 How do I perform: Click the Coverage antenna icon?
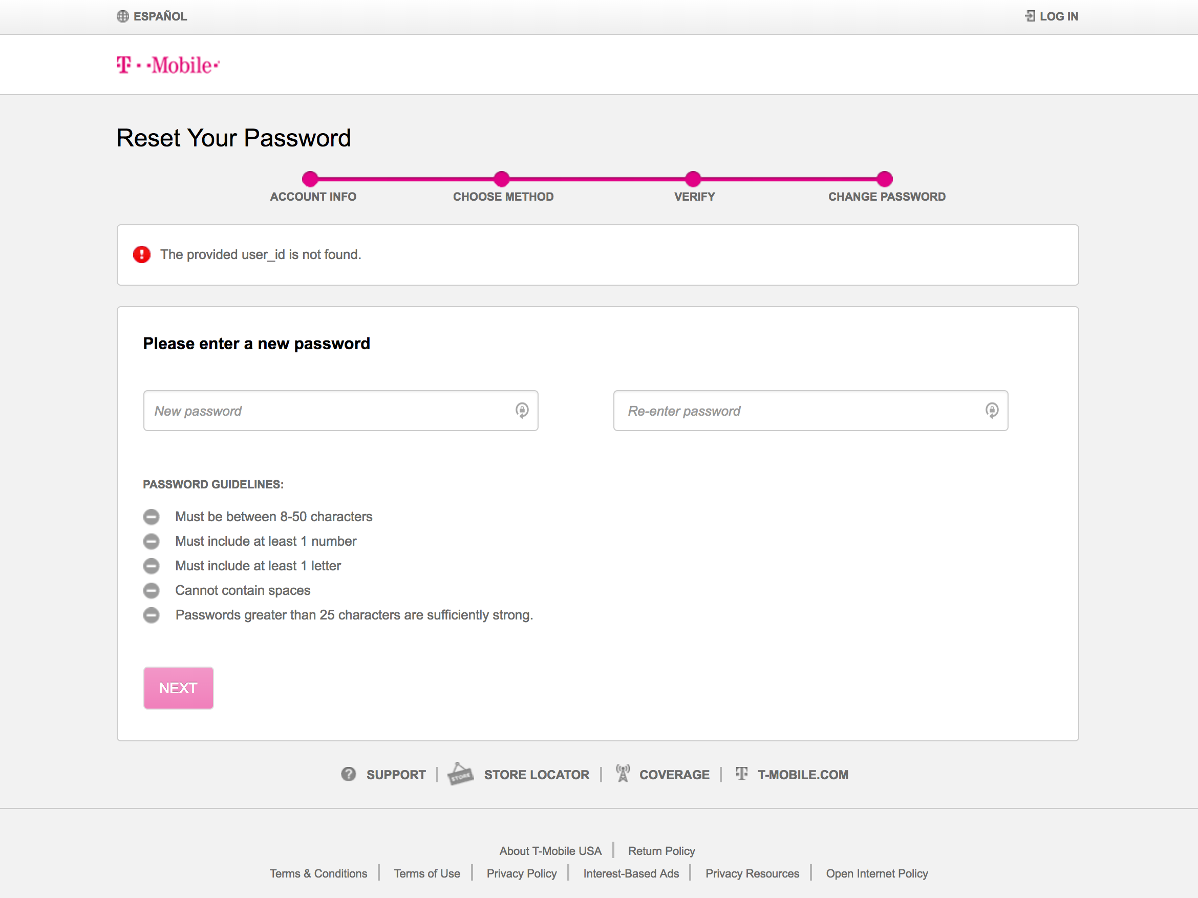[622, 774]
